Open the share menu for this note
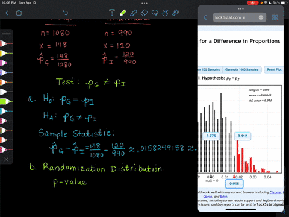Viewport: 289px width, 217px height. [19, 13]
